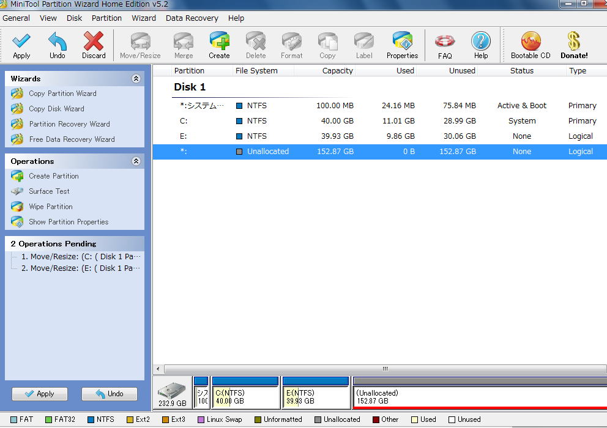The height and width of the screenshot is (428, 607).
Task: Select the C: partition row
Action: point(380,120)
